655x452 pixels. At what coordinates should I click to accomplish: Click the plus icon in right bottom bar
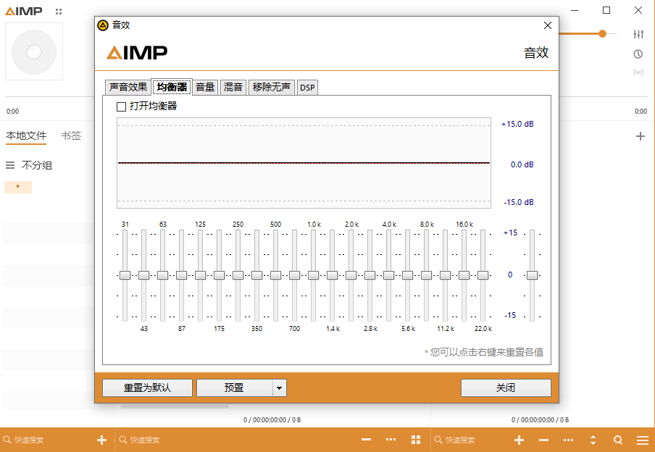520,440
